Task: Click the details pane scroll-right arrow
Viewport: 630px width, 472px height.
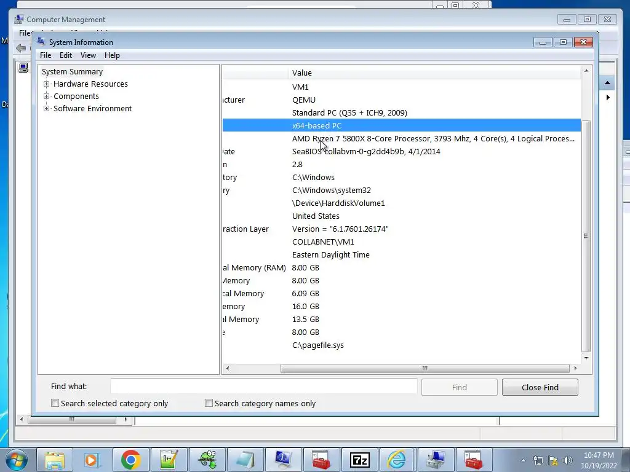Action: [575, 368]
